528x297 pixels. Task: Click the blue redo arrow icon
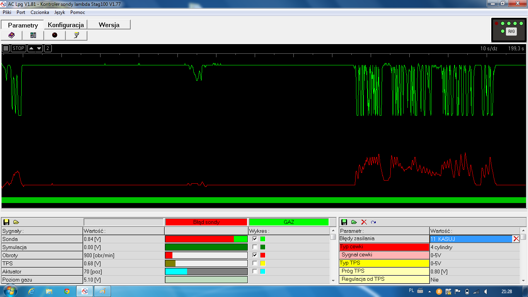tap(373, 222)
